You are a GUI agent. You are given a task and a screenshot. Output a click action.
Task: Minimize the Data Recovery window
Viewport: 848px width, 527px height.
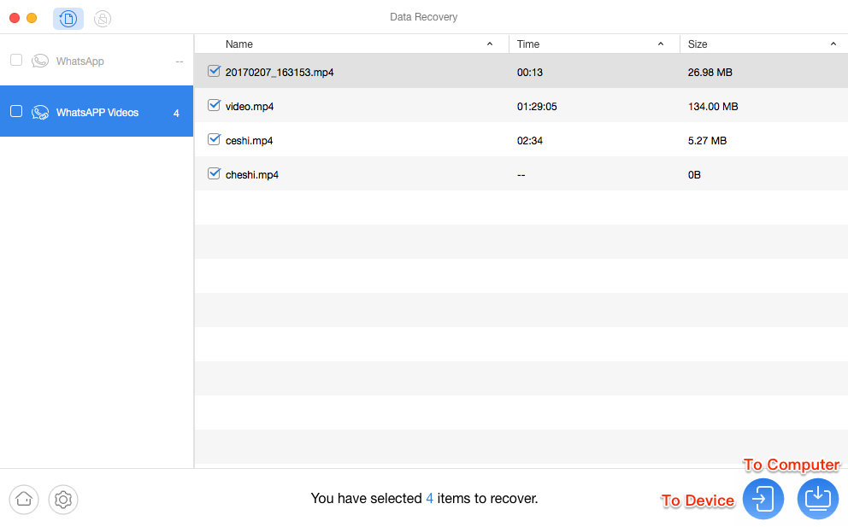pos(32,19)
